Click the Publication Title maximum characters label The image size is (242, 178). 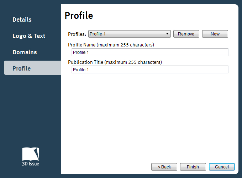(115, 62)
